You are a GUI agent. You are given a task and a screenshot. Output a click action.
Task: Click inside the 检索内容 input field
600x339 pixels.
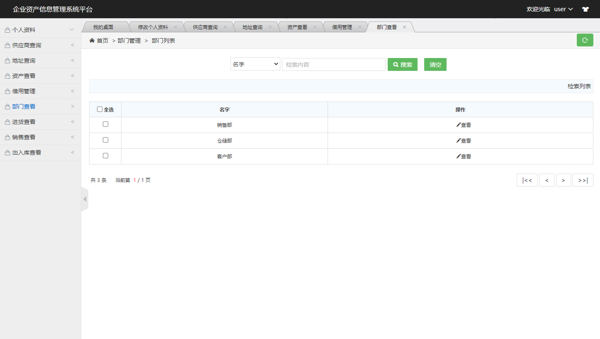pos(333,64)
